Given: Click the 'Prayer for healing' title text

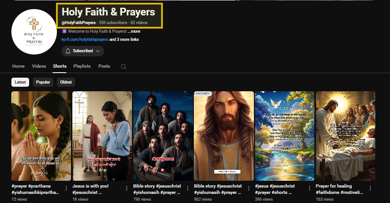Looking at the screenshot, I should coord(339,189).
